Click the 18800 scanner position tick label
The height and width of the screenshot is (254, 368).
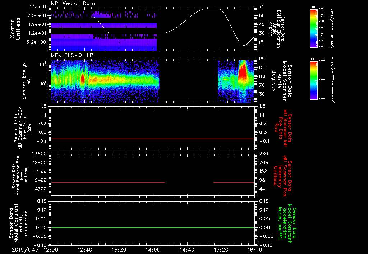[39, 163]
